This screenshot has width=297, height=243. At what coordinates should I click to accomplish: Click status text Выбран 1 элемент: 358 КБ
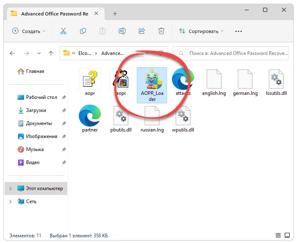pos(79,236)
